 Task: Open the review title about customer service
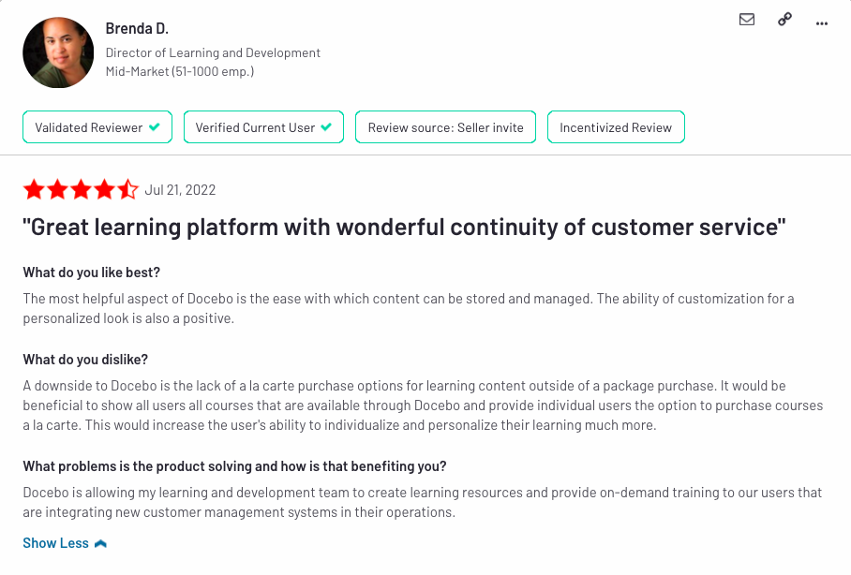[x=404, y=227]
